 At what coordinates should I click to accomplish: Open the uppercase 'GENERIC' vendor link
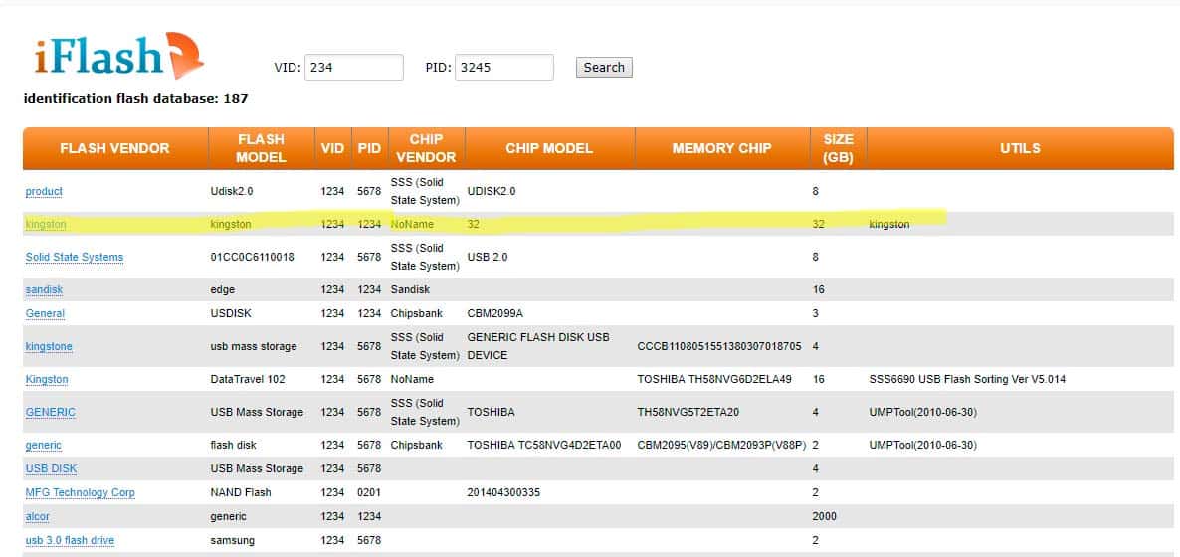pos(50,412)
